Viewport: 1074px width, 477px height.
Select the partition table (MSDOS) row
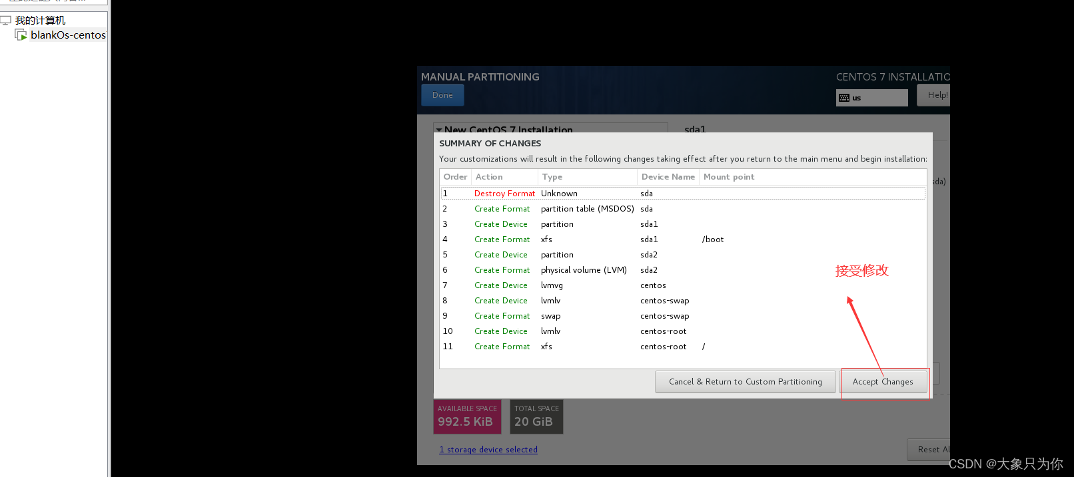(x=683, y=209)
